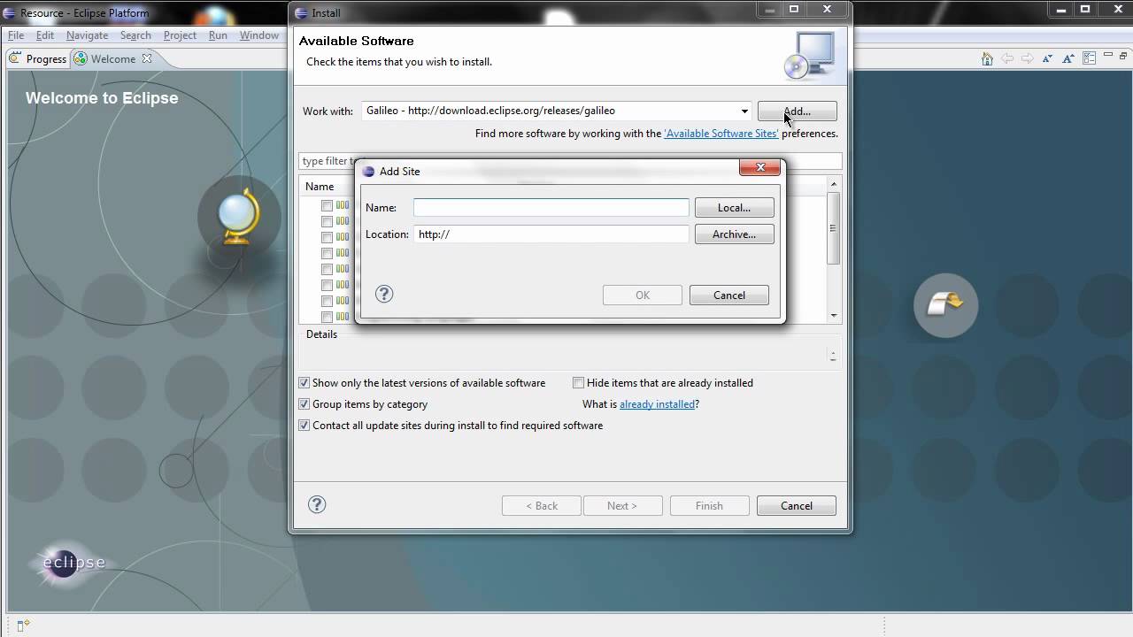Open the Available Software Sites link
The image size is (1133, 637).
721,134
